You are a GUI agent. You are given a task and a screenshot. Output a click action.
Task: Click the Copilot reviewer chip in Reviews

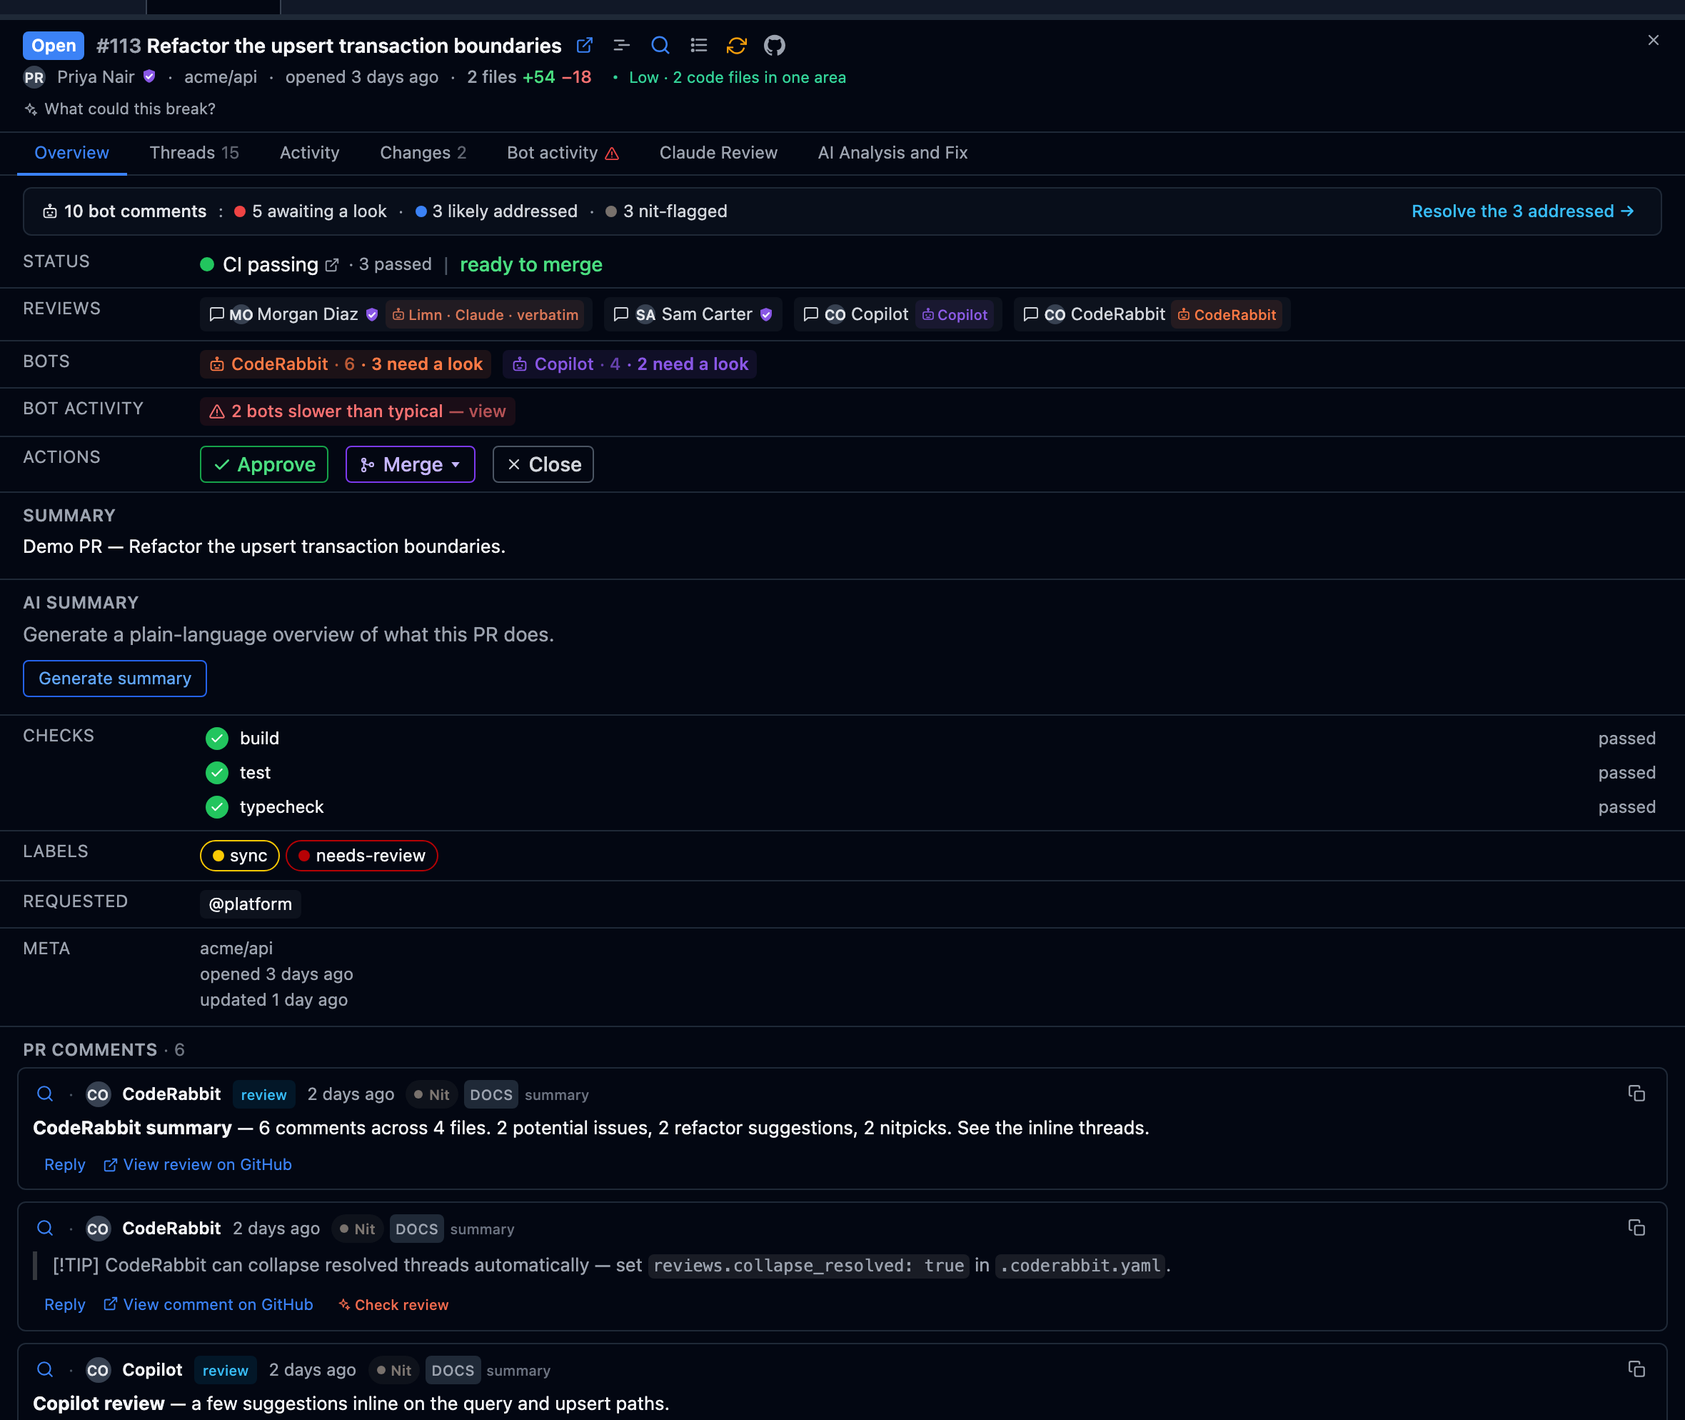tap(897, 315)
